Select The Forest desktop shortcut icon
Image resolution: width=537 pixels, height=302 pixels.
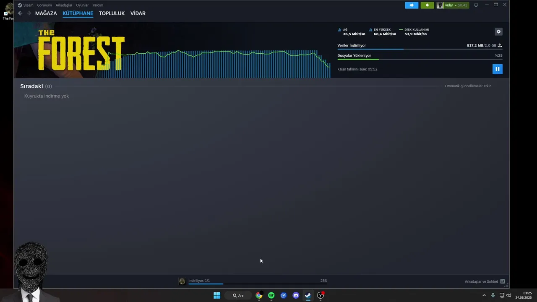(x=8, y=12)
